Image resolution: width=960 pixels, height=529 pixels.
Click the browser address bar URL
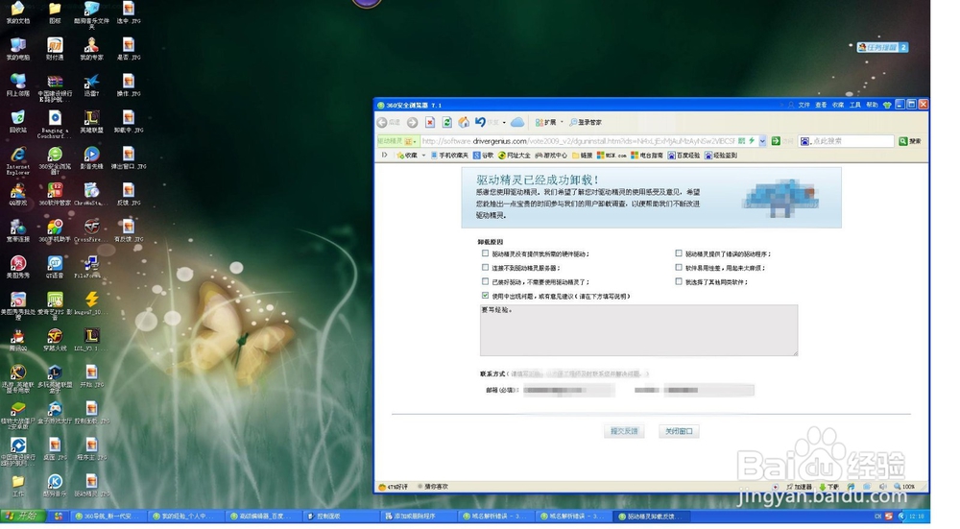pos(578,141)
